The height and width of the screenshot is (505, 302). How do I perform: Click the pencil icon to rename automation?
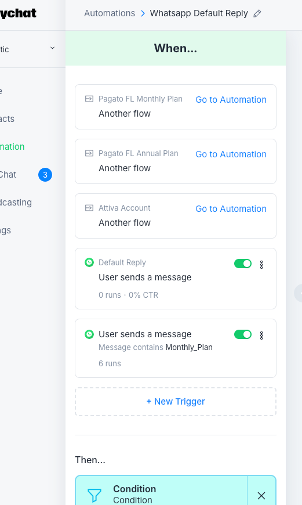257,13
